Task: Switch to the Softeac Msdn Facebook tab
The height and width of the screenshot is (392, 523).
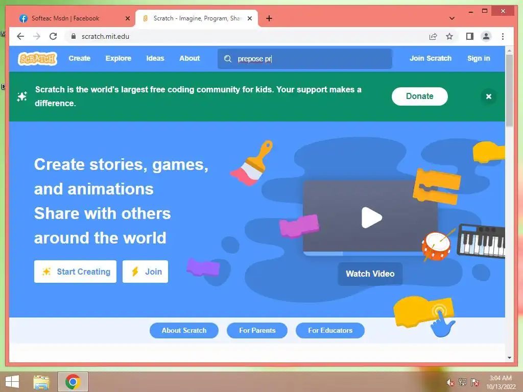Action: (x=74, y=18)
